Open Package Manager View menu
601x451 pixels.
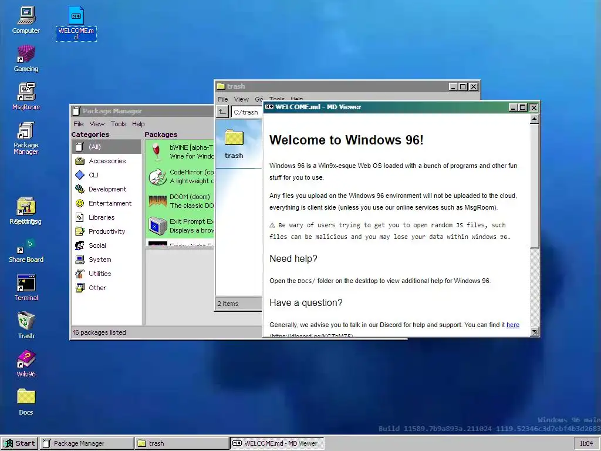click(97, 124)
